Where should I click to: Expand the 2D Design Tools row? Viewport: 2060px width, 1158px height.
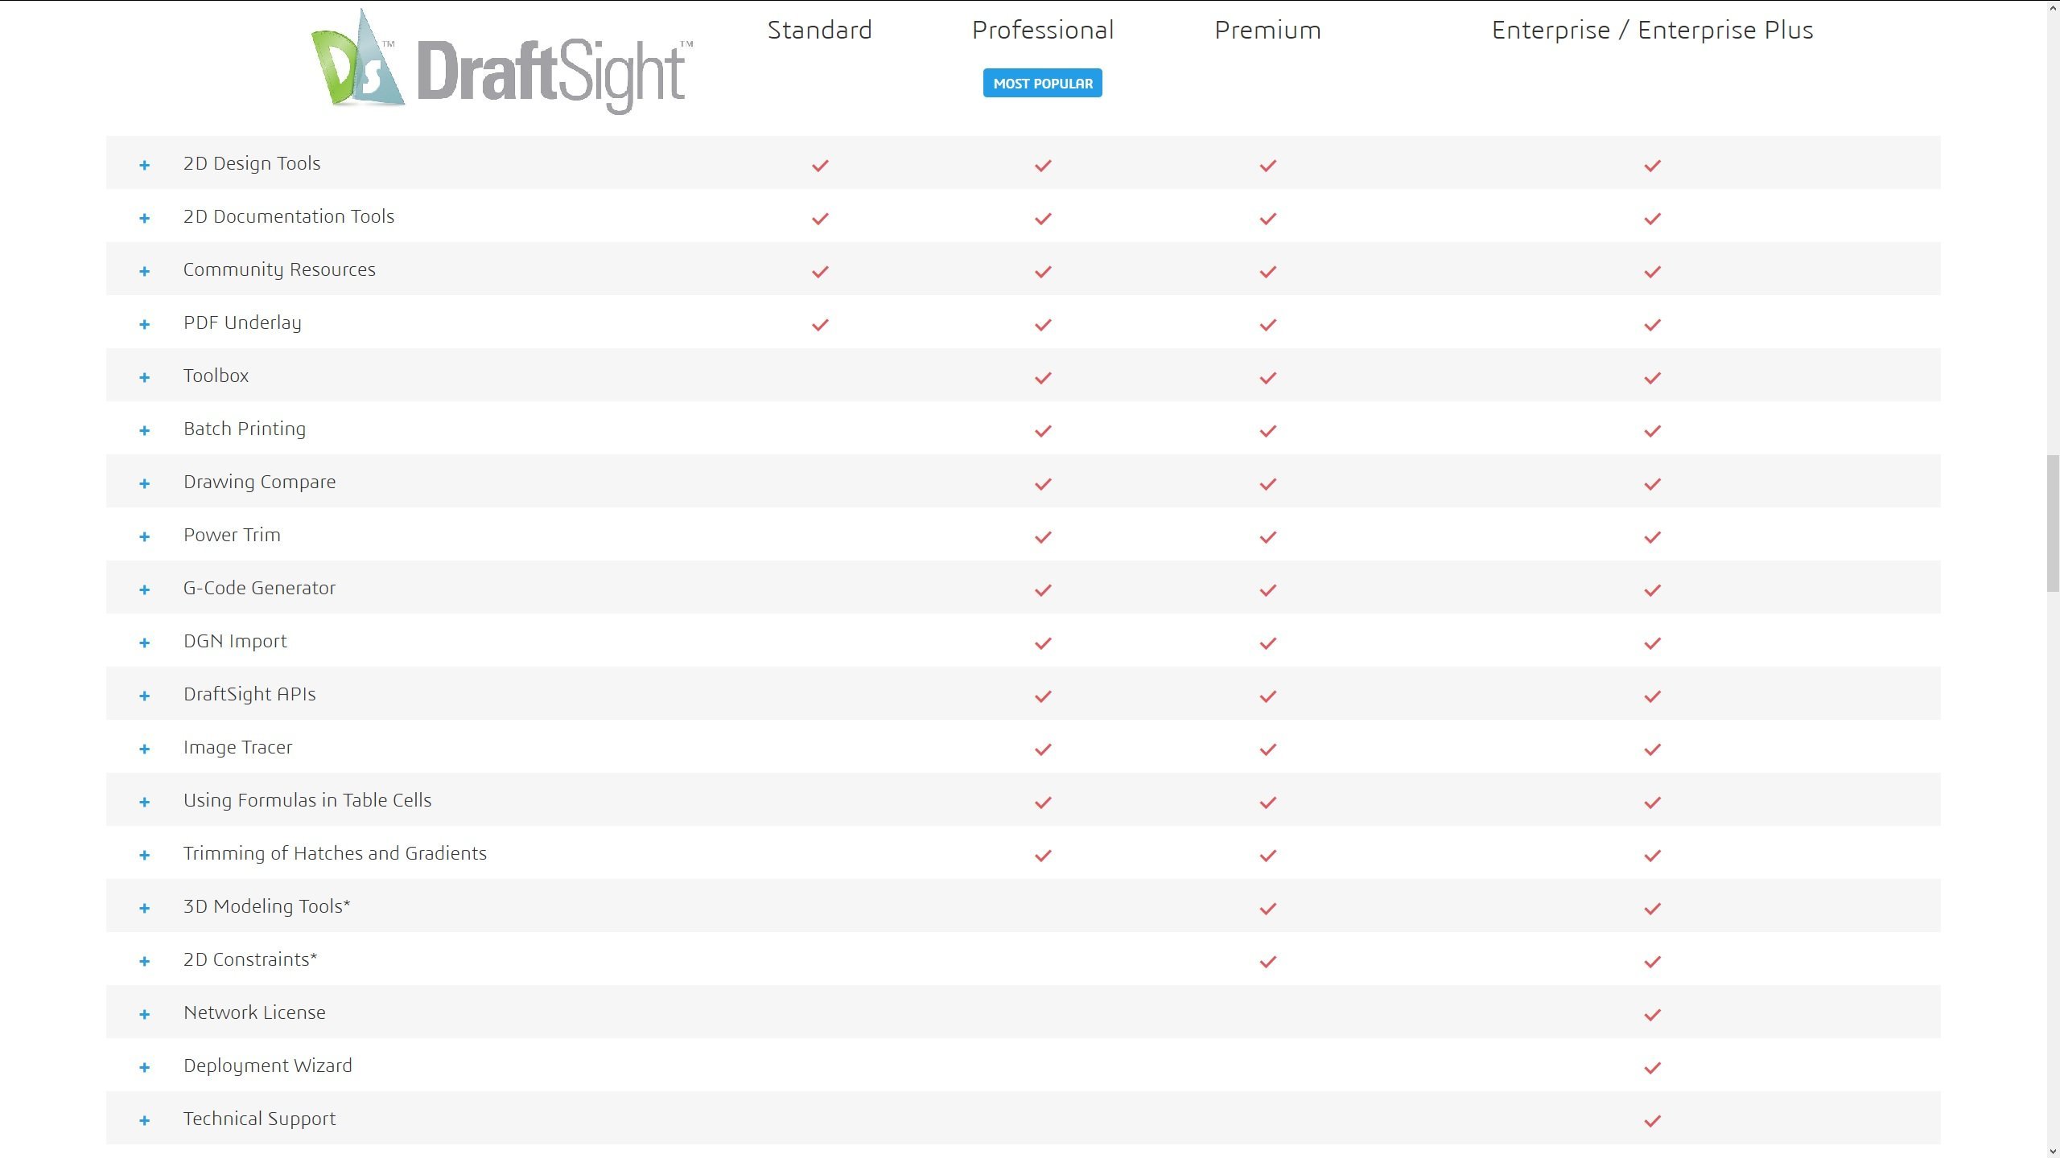[x=144, y=166]
